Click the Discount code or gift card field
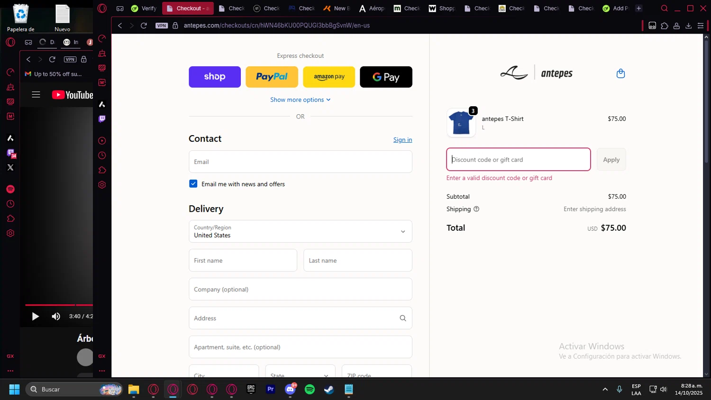Image resolution: width=711 pixels, height=400 pixels. point(519,159)
